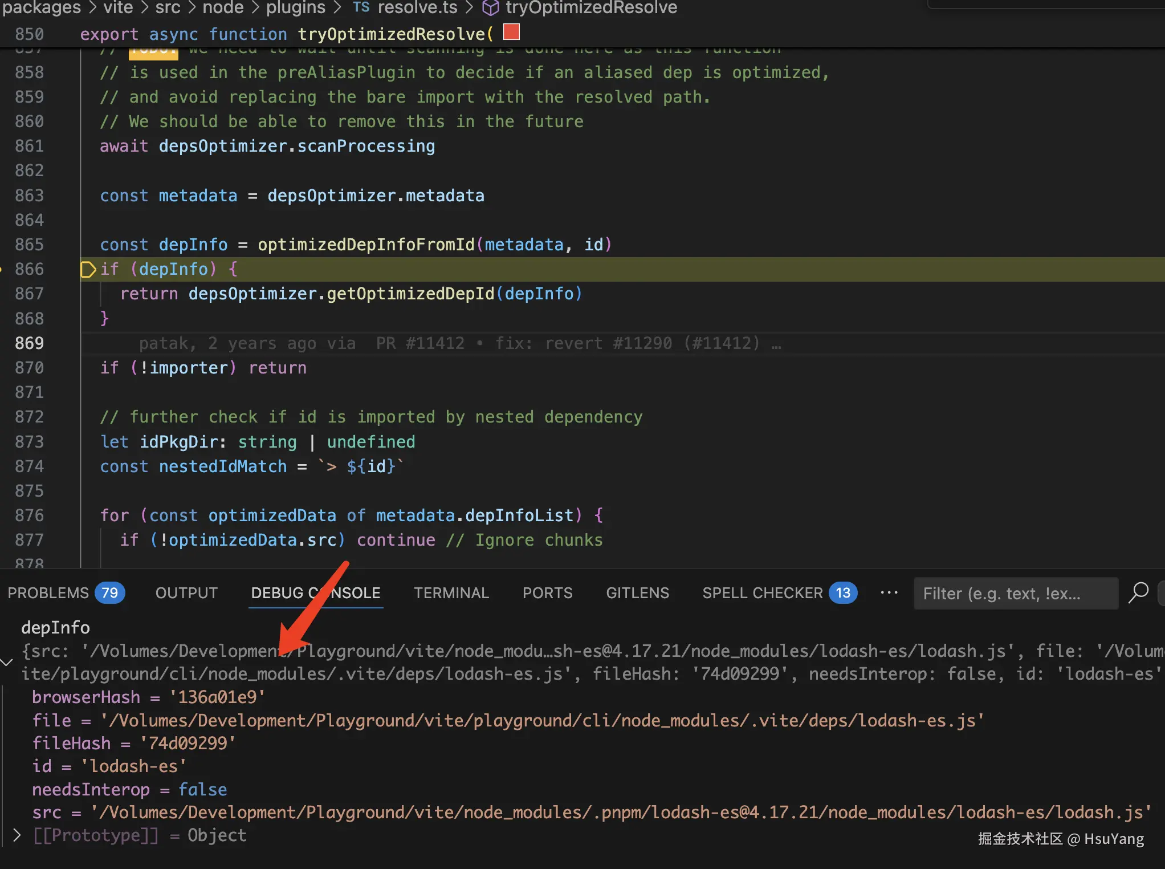
Task: Switch to the OUTPUT tab
Action: [x=186, y=593]
